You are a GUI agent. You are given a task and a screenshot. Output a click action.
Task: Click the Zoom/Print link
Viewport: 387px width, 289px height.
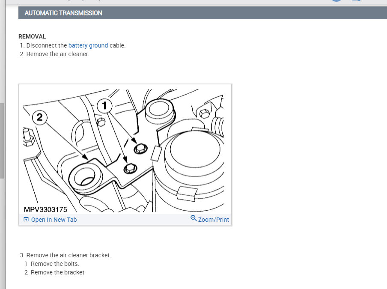click(214, 220)
